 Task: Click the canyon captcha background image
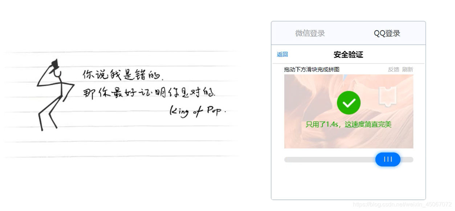pos(349,111)
